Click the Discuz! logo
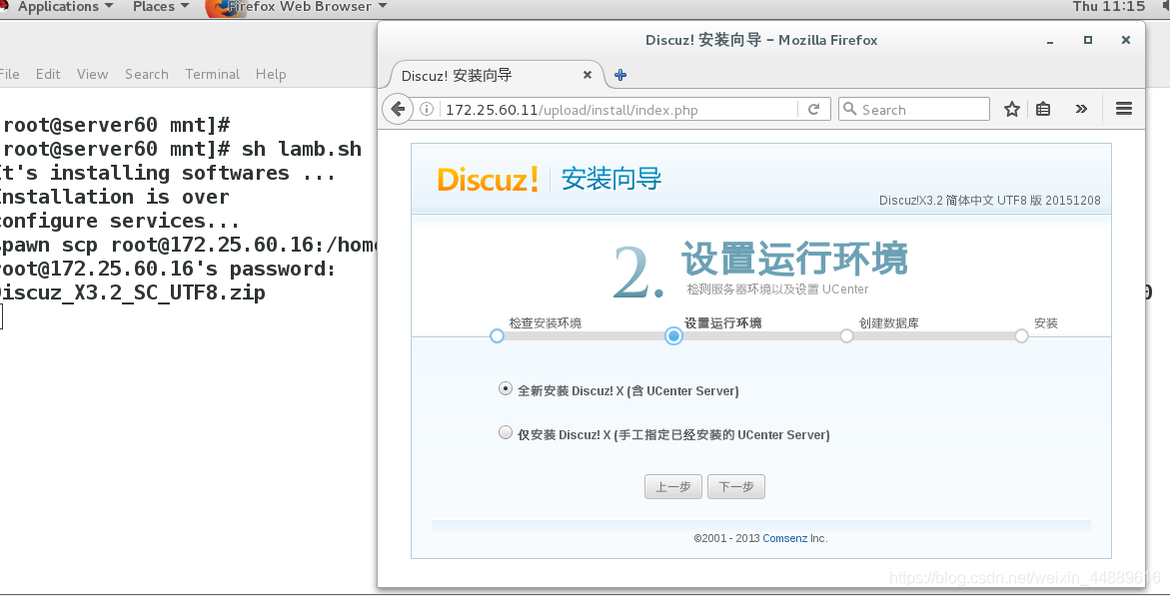The width and height of the screenshot is (1170, 596). (x=488, y=179)
